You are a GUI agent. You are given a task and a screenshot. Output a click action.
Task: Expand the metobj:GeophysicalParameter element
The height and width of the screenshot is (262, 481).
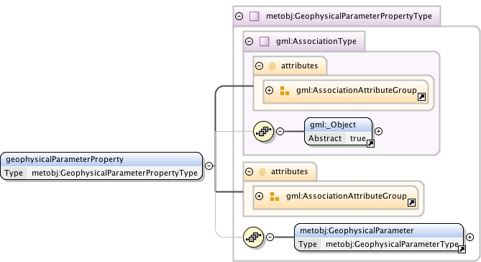tap(469, 237)
